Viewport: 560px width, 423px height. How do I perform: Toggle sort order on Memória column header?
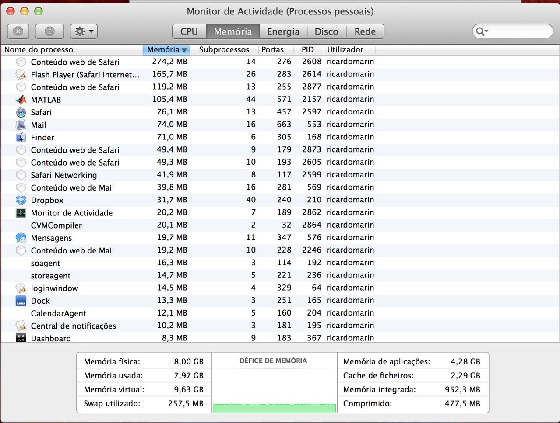click(166, 50)
